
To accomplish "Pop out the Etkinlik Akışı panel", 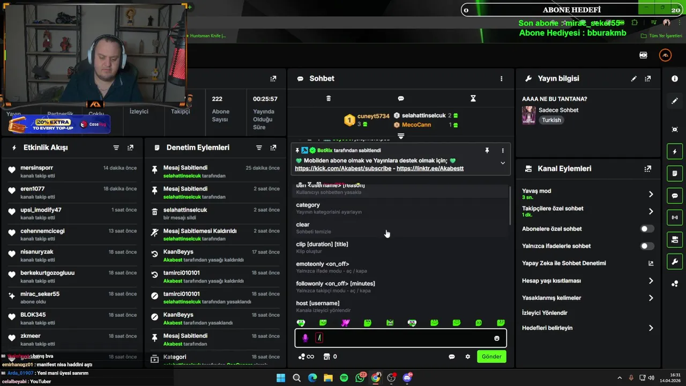I will [x=130, y=147].
